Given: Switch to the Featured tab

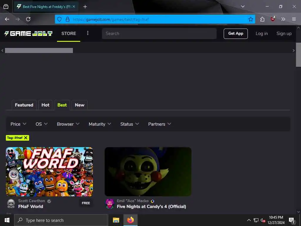Looking at the screenshot, I should pos(24,105).
